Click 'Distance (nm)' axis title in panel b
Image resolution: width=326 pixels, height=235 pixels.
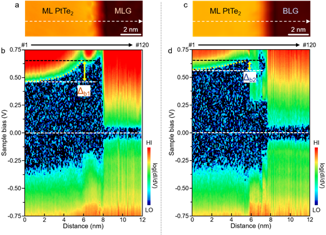83,226
